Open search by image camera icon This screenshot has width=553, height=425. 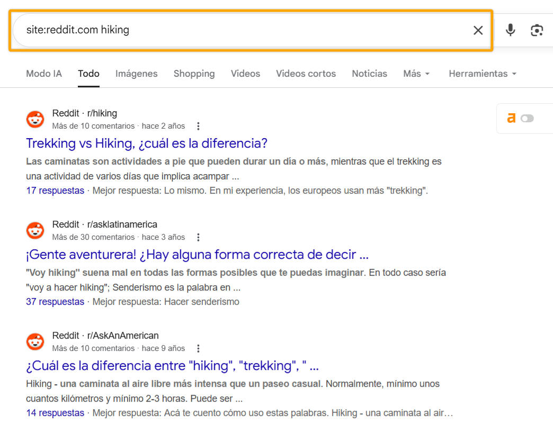(x=537, y=30)
